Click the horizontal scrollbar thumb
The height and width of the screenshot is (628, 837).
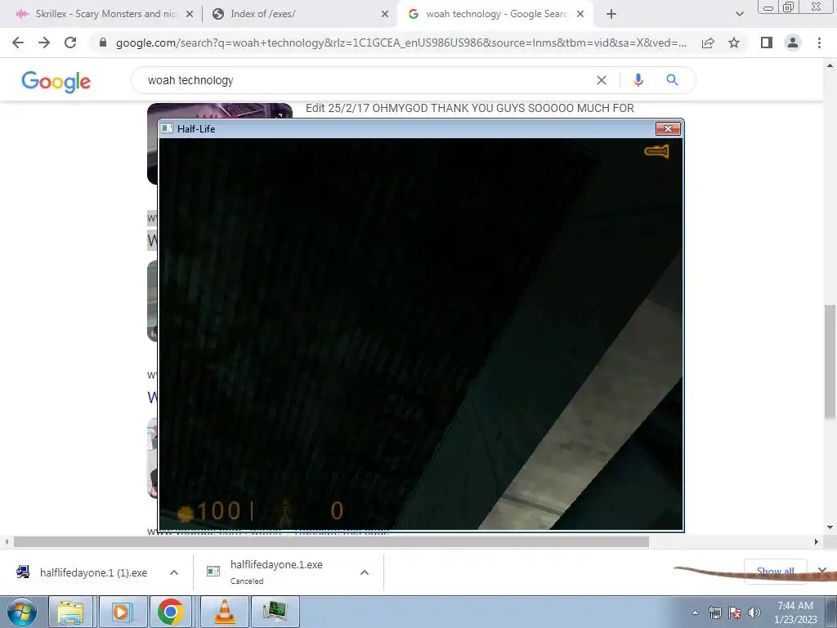coord(331,541)
